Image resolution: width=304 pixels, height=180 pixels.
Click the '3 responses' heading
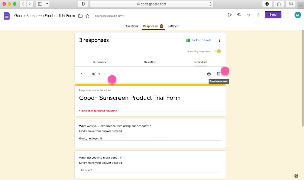[x=94, y=40]
